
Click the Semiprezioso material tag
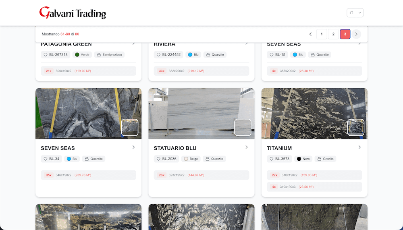[x=109, y=55]
